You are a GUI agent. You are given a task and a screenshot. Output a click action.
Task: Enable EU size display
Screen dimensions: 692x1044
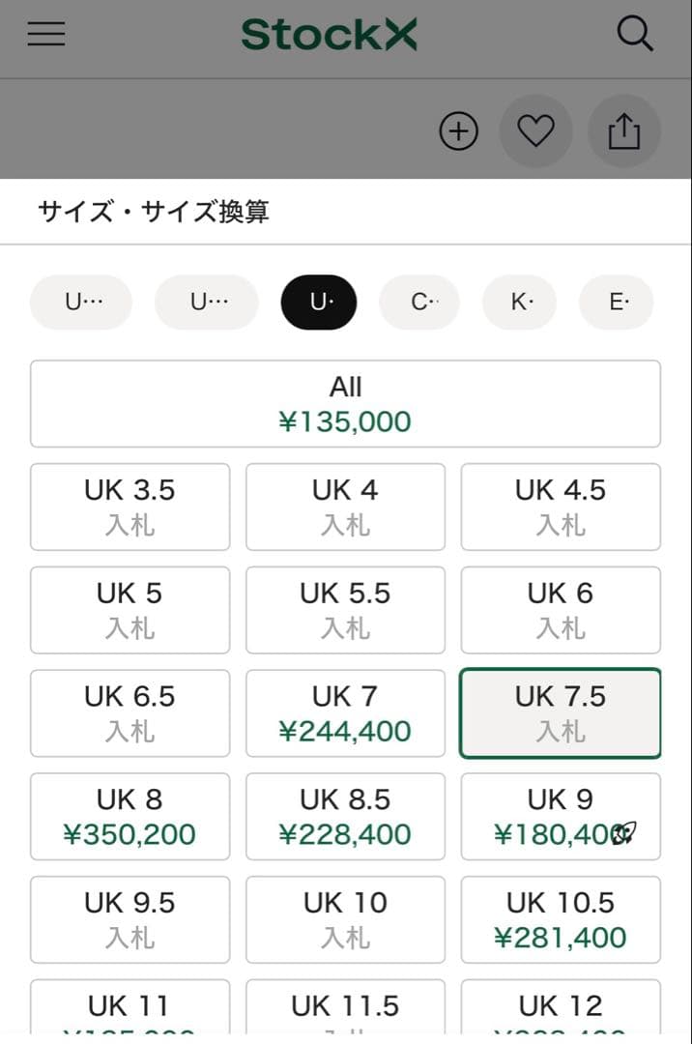[x=616, y=302]
